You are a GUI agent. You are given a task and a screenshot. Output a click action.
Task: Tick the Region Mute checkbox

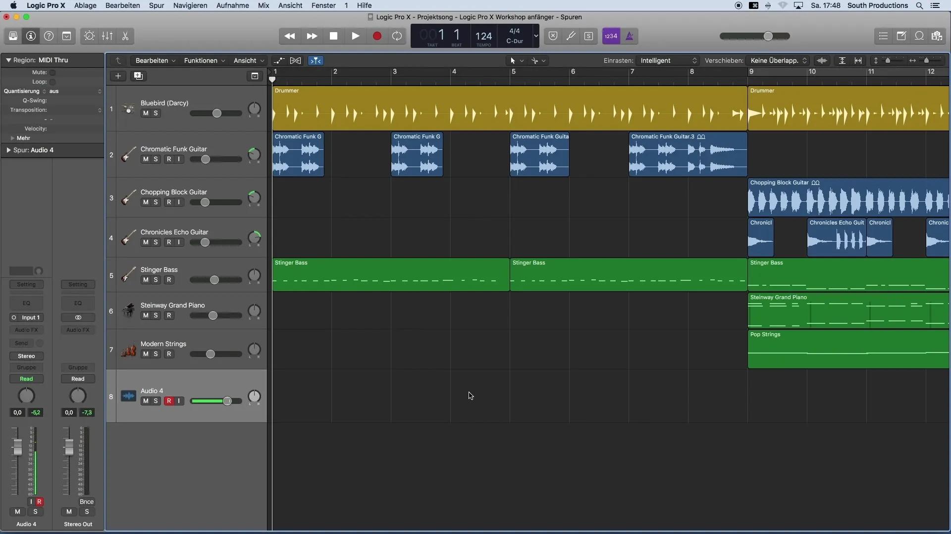coord(53,73)
